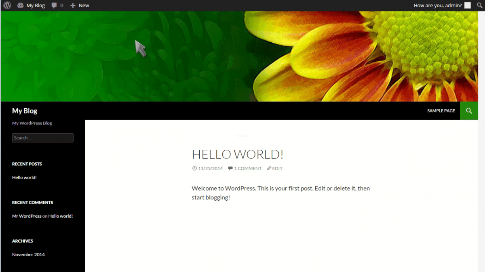This screenshot has width=485, height=272.
Task: Click the dashboard icon next to My Blog
Action: (x=21, y=5)
